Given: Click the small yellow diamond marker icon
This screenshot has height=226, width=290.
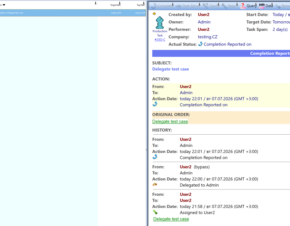Looking at the screenshot, I should point(154,14).
